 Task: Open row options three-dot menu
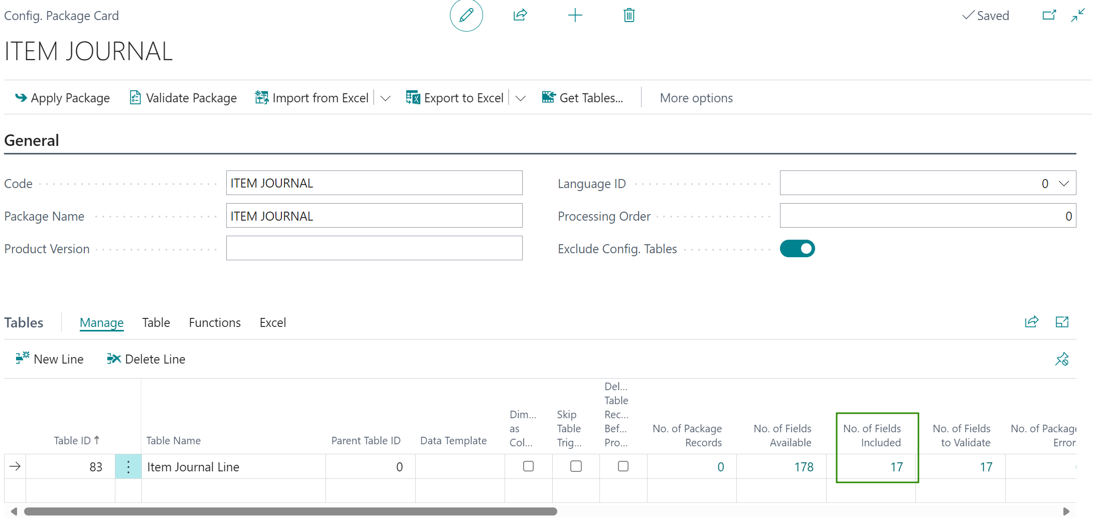(128, 467)
